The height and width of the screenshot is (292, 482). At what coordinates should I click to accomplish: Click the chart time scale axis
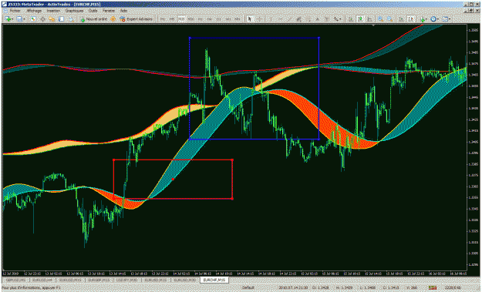235,274
